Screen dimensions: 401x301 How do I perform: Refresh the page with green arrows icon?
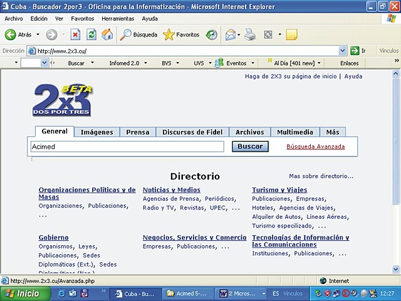pos(91,34)
